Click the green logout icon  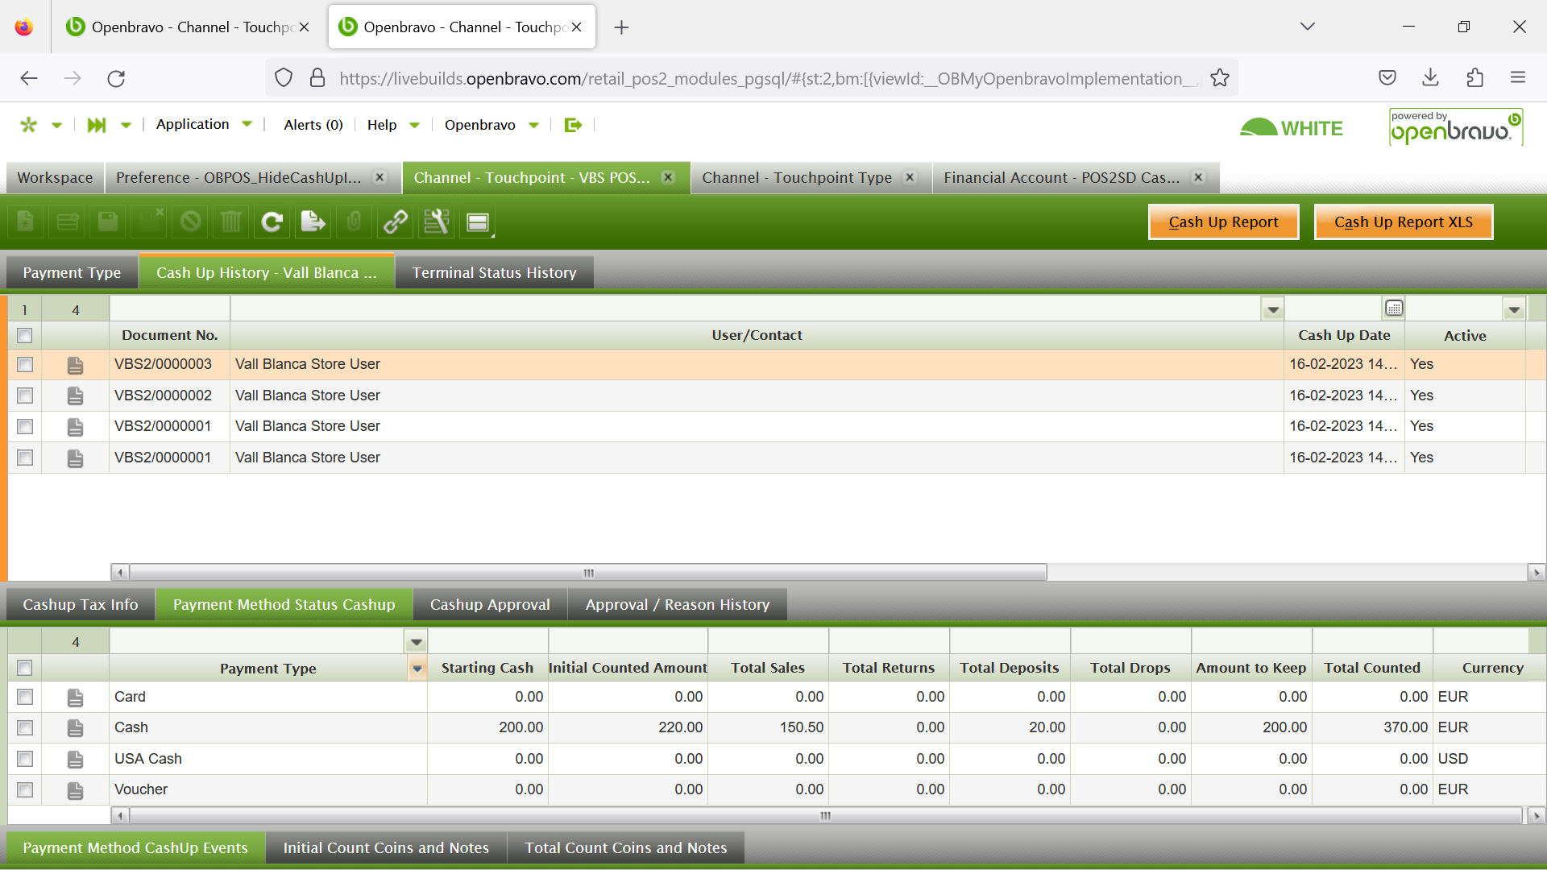coord(573,125)
